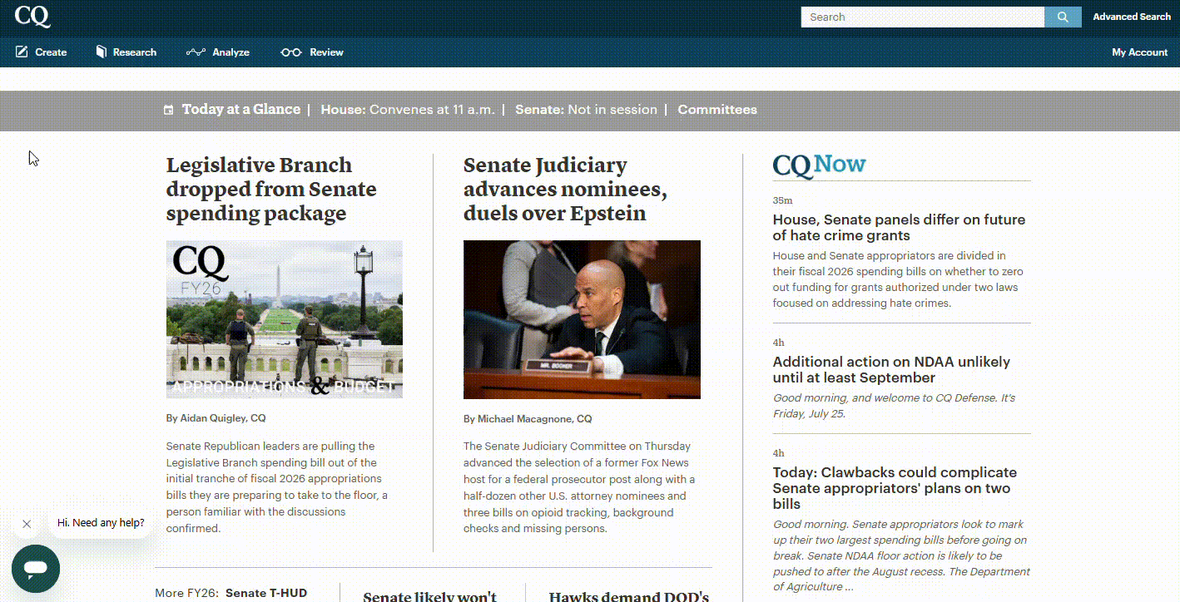
Task: Click the Analyze graph icon
Action: pos(196,52)
